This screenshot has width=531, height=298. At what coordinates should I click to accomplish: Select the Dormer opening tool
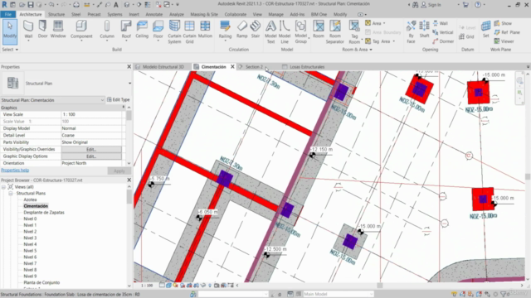pyautogui.click(x=443, y=41)
